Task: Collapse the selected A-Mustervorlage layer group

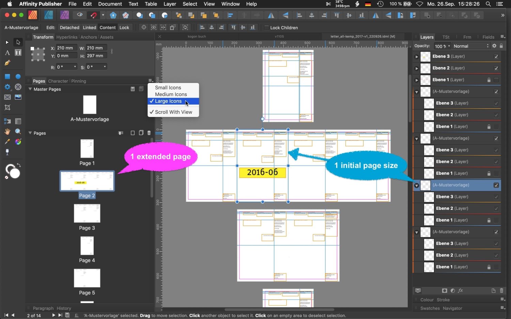Action: coord(416,185)
